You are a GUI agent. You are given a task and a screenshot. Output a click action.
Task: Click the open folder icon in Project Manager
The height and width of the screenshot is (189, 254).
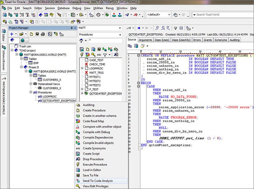click(x=21, y=34)
